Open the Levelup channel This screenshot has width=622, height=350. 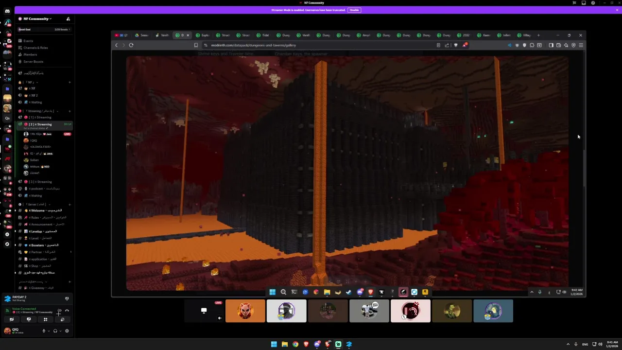(44, 231)
